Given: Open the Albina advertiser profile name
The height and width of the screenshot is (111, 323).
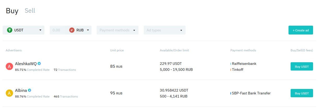Looking at the screenshot, I should click(21, 91).
